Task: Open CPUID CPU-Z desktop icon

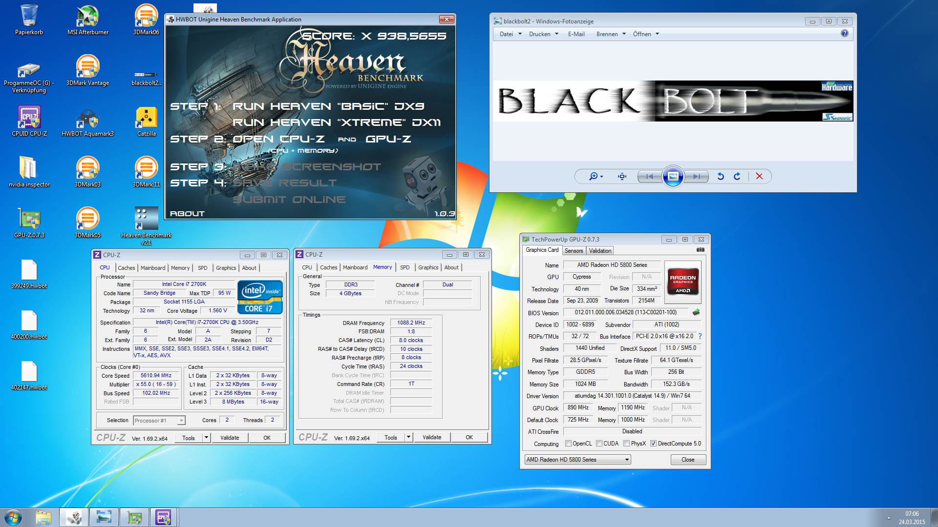Action: (x=29, y=121)
